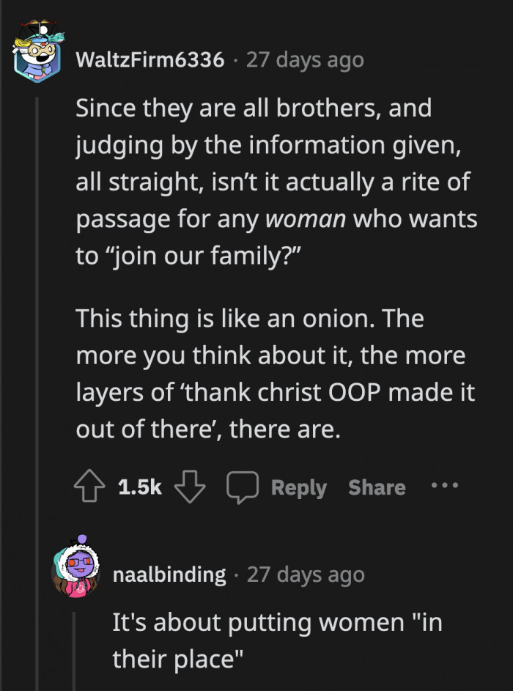
Task: Open naalbinding's avatar image
Action: click(x=77, y=574)
